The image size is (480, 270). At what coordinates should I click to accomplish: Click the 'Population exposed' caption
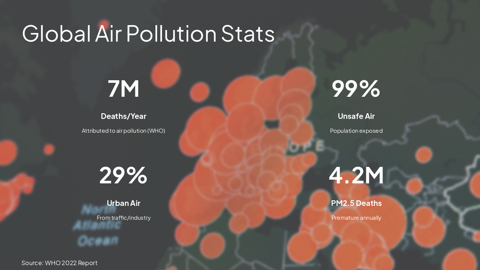(356, 131)
